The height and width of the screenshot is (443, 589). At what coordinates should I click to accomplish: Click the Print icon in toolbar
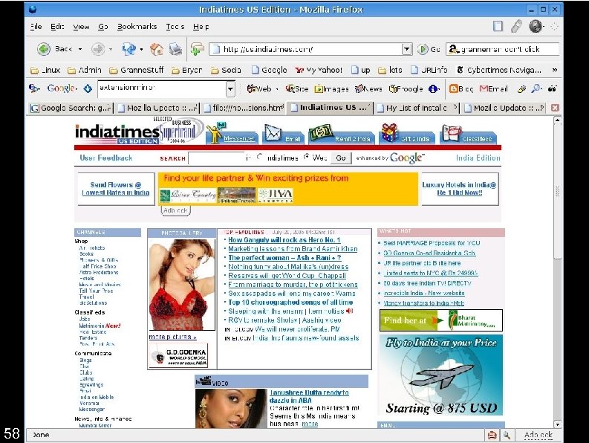coord(175,49)
